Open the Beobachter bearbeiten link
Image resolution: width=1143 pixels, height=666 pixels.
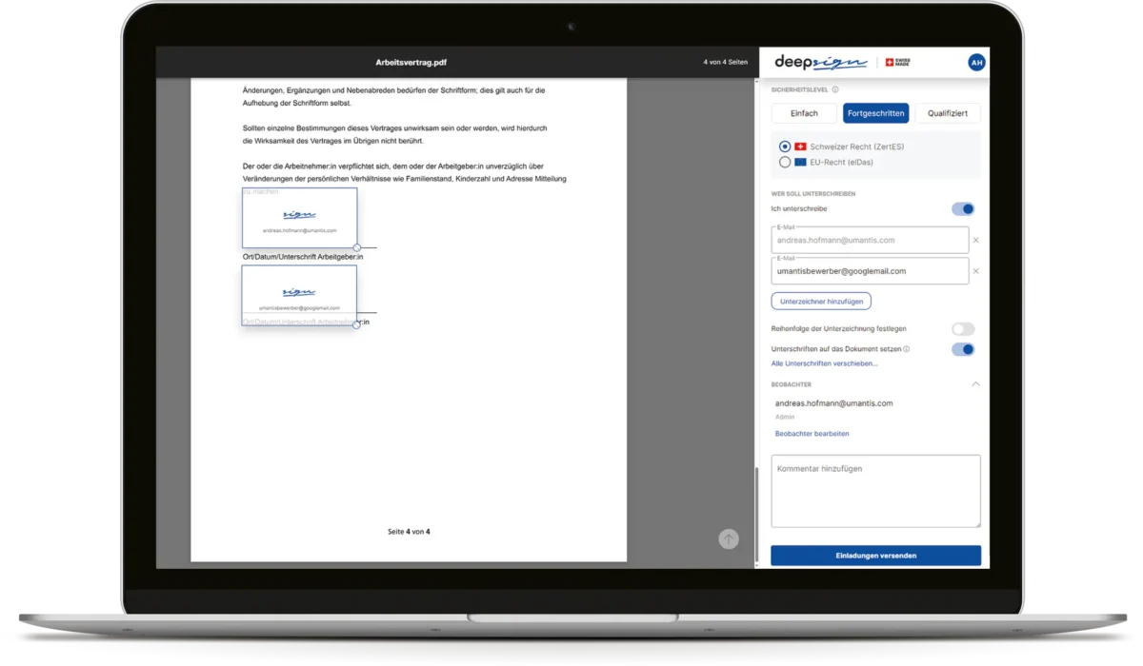point(812,434)
